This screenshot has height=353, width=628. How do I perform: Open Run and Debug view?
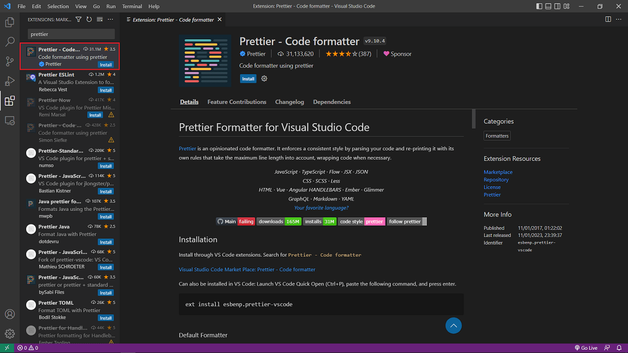point(10,81)
